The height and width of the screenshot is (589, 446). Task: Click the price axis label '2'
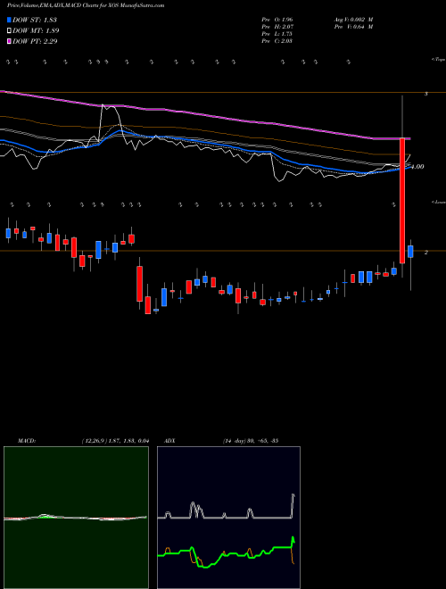(426, 253)
